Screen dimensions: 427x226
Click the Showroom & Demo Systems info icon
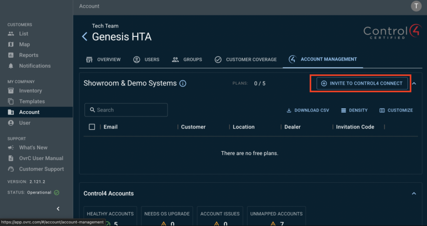(x=183, y=83)
